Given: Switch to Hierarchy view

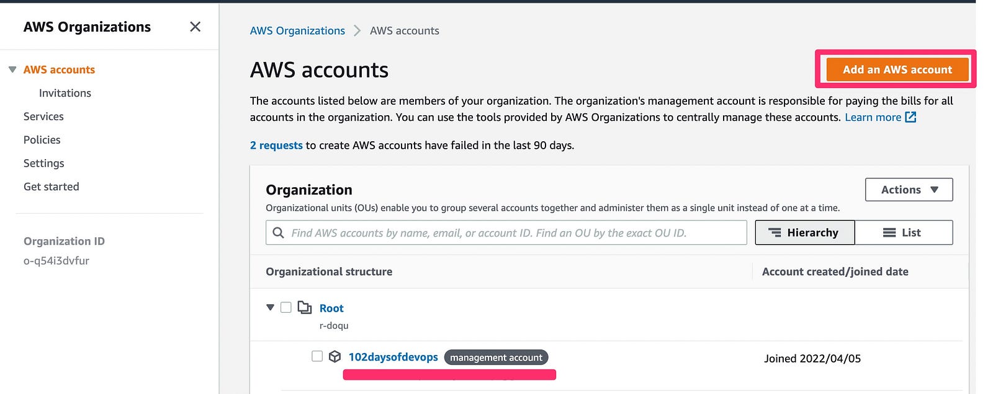Looking at the screenshot, I should (804, 232).
